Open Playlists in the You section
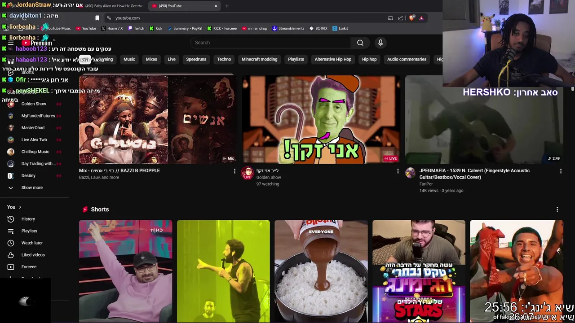 [29, 231]
